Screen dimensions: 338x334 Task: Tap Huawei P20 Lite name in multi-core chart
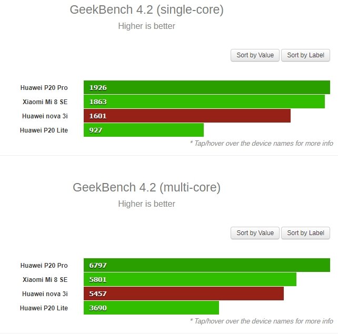pos(44,308)
